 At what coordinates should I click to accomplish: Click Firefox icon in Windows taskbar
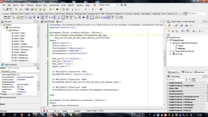[36, 115]
